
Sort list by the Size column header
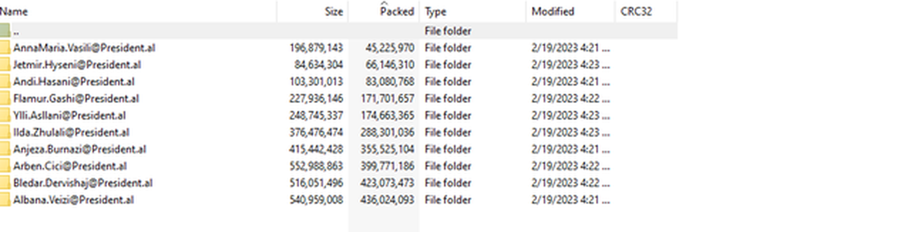tap(312, 11)
